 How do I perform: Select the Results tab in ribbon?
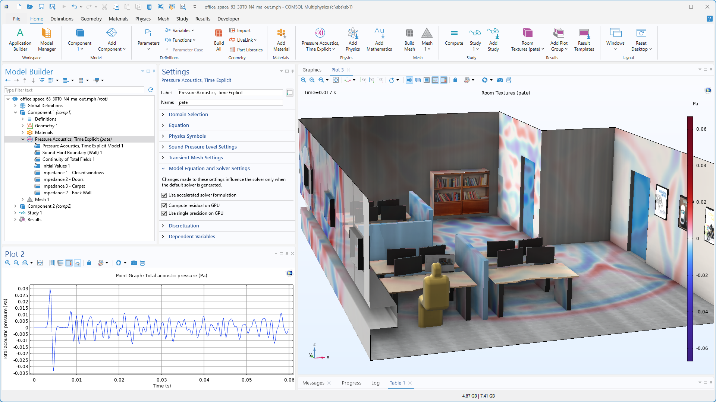click(x=202, y=19)
